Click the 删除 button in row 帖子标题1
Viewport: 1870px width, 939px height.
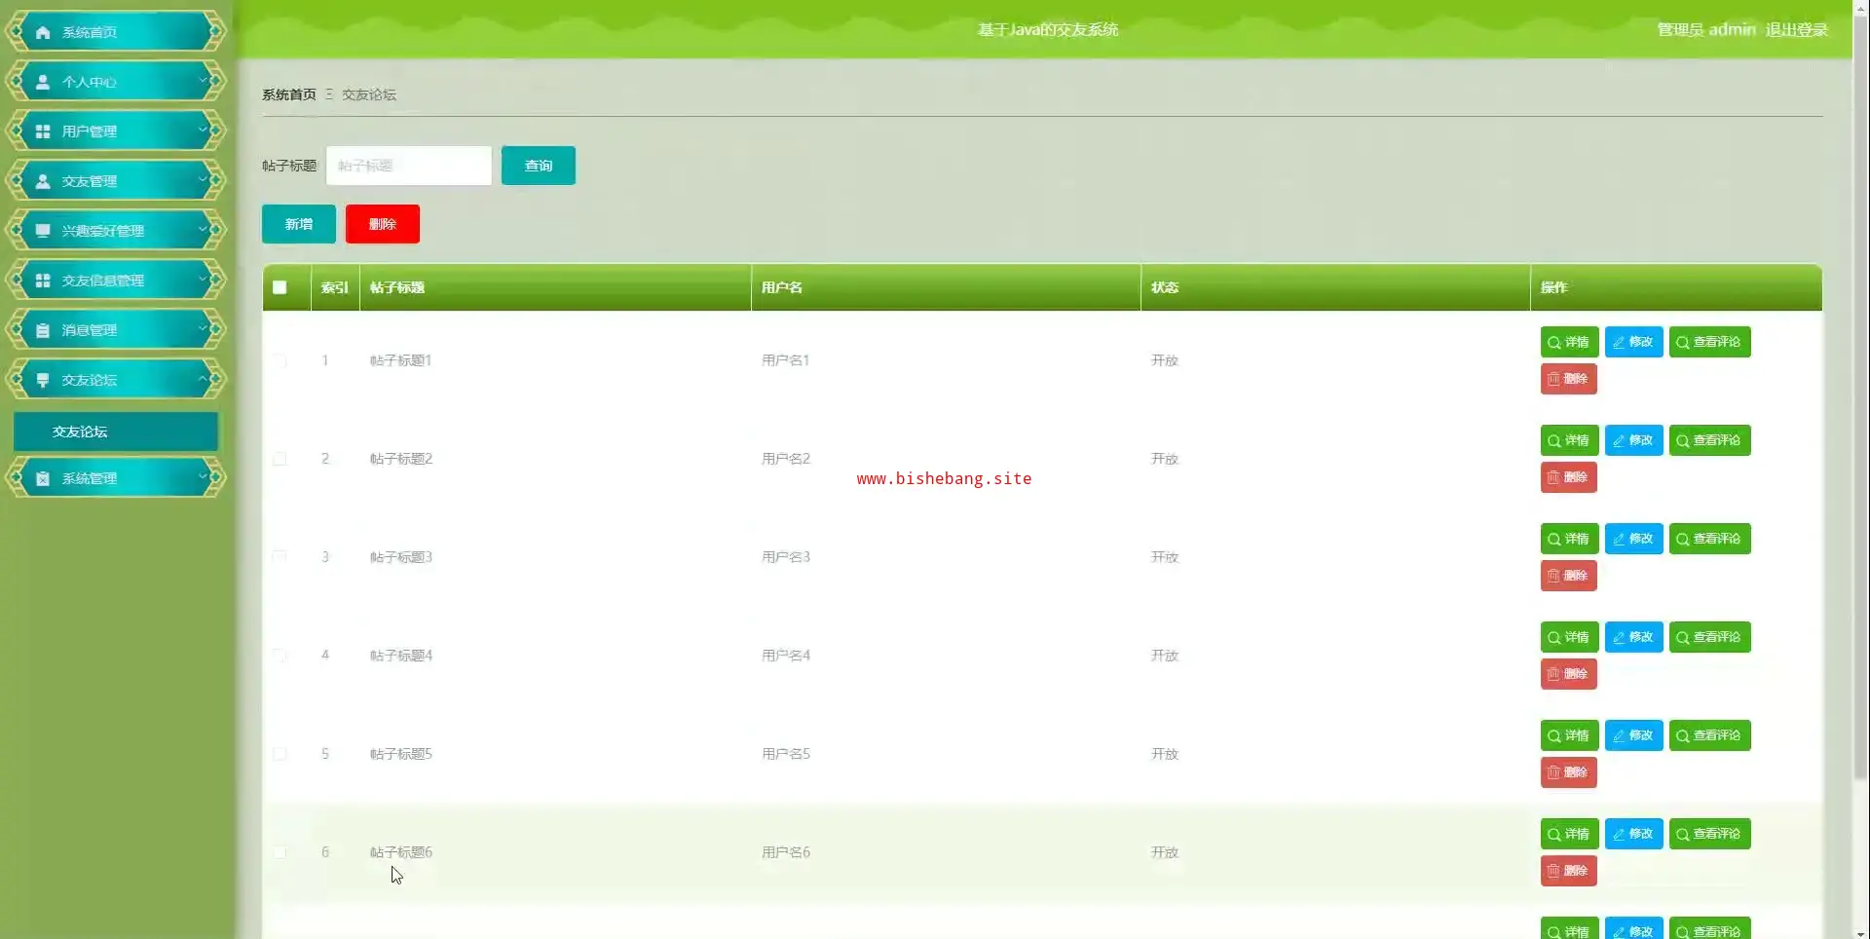[x=1569, y=379]
